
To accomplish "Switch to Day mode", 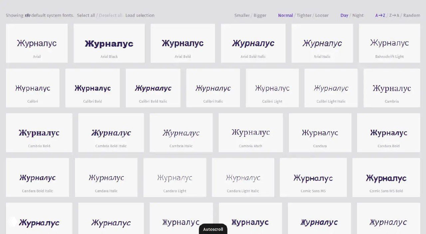I will (344, 15).
